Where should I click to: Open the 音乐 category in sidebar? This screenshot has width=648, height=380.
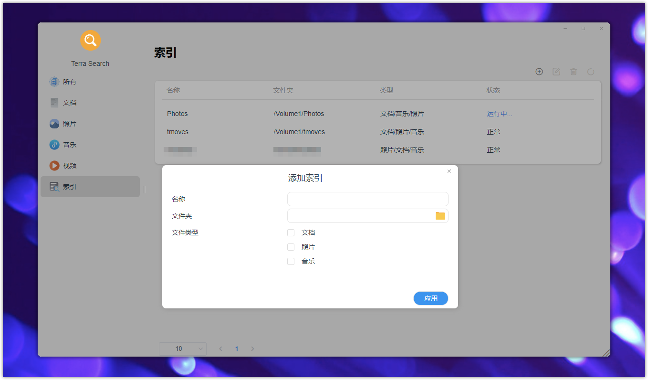click(90, 145)
